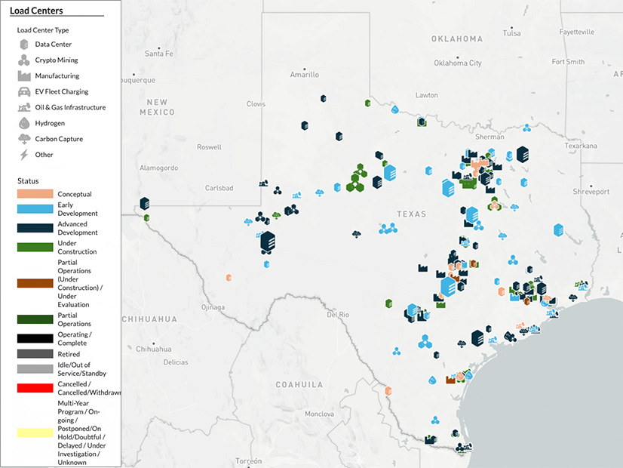
Task: Click the red Cancelled/Withdrawn swatch
Action: coord(35,388)
